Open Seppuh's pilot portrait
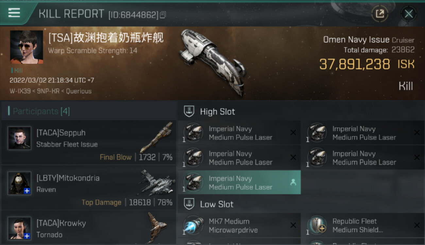 (x=20, y=138)
